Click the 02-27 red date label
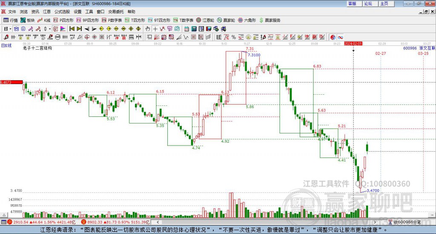The width and height of the screenshot is (436, 234). (x=381, y=53)
